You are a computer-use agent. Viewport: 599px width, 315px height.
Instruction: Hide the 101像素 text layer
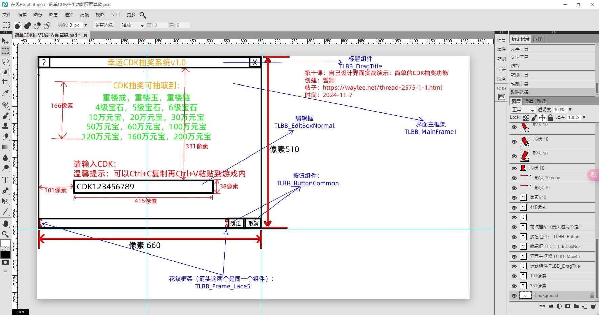coord(514,276)
